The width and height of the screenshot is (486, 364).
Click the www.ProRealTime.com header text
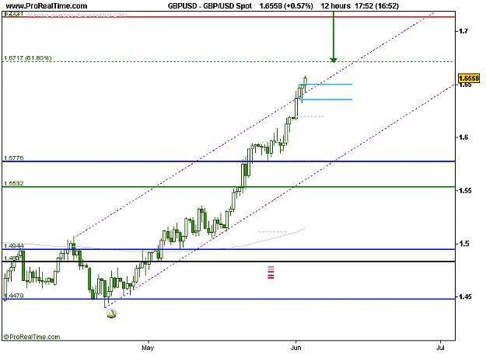click(x=47, y=6)
